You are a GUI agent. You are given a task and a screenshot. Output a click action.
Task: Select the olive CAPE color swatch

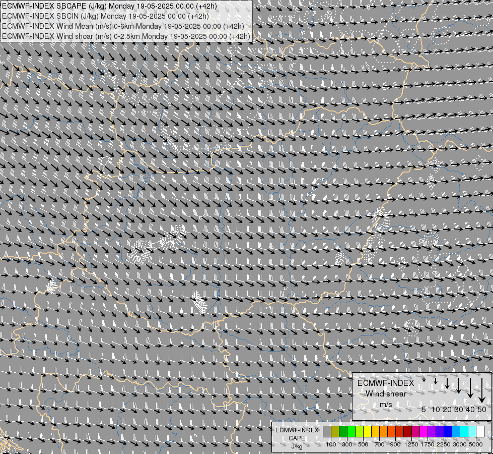point(335,432)
